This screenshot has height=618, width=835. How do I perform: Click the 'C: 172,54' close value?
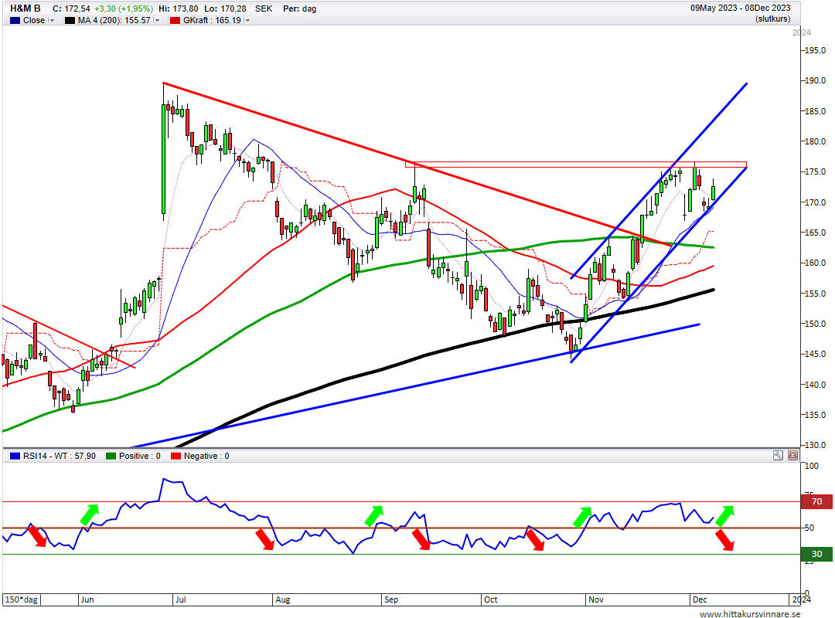tap(71, 8)
